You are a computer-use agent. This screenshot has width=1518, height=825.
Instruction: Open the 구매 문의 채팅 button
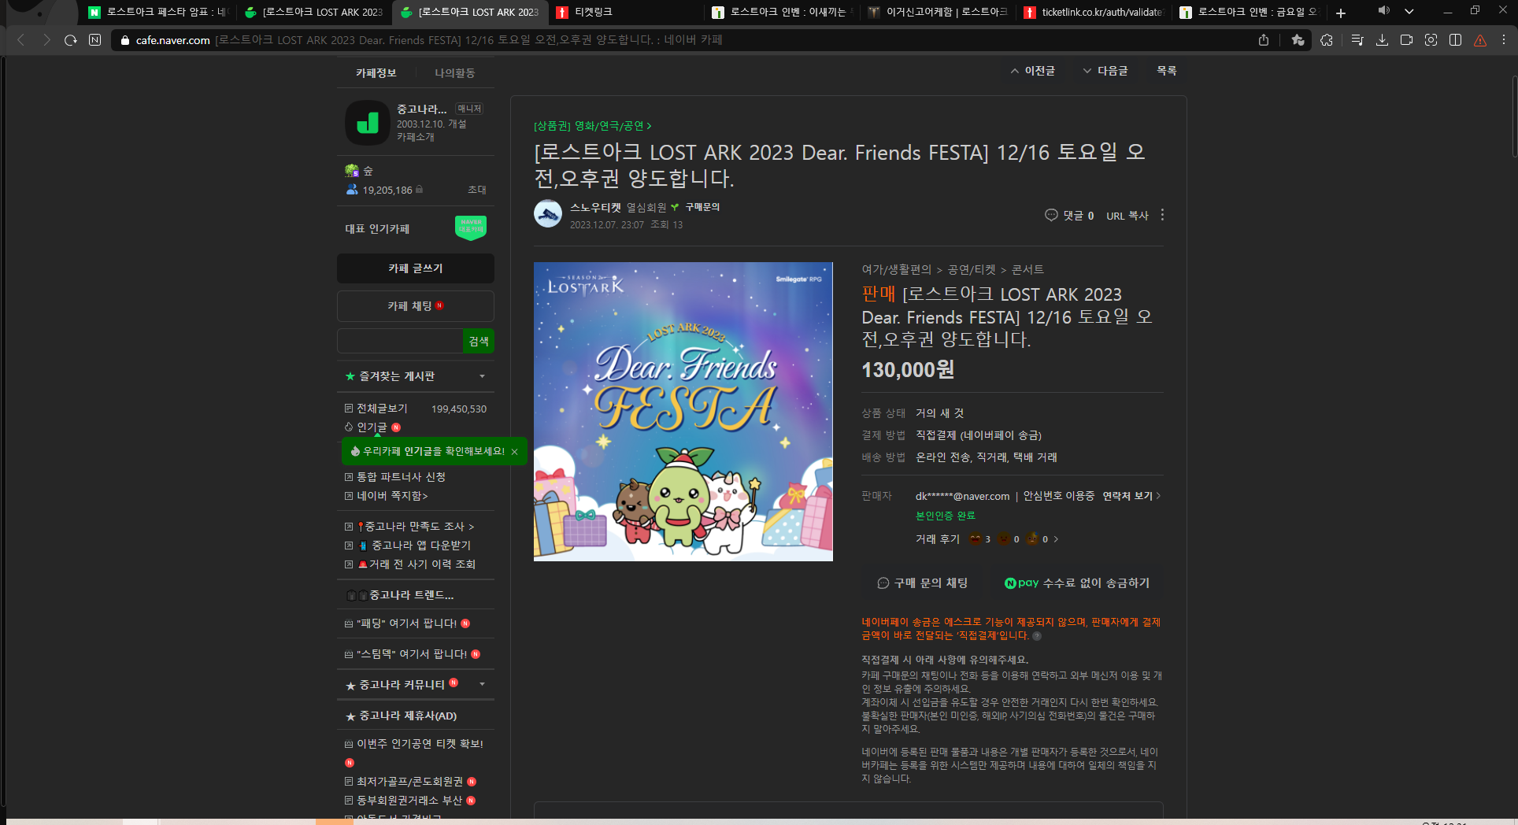pos(923,583)
